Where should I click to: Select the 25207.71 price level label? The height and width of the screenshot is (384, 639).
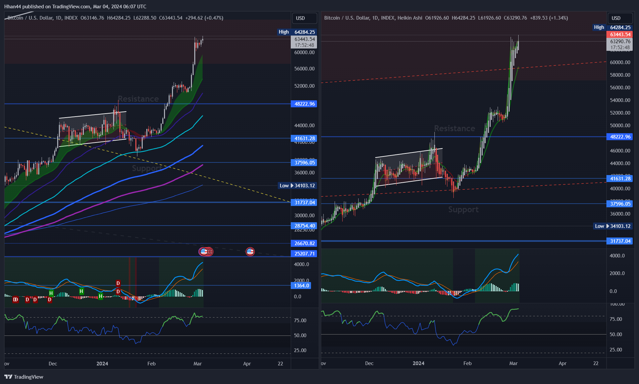coord(304,254)
